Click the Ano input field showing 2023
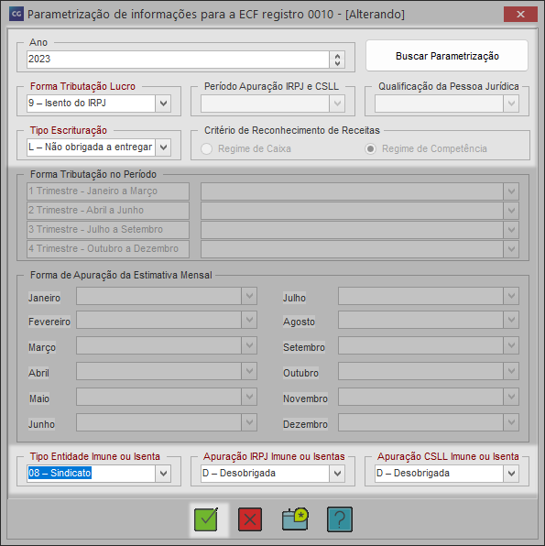The height and width of the screenshot is (546, 545). 178,60
